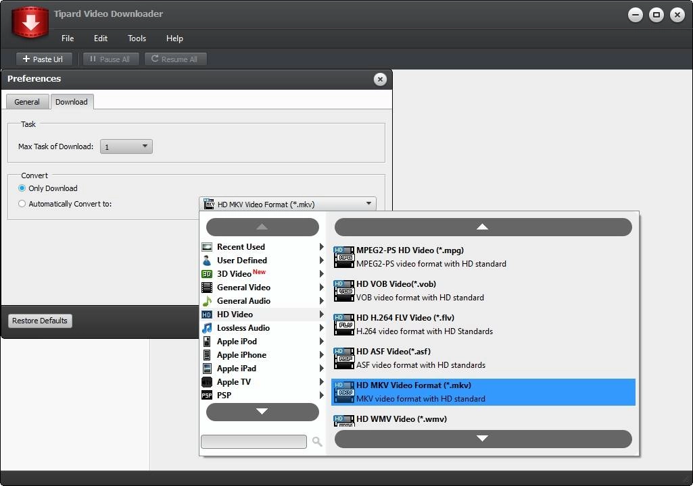Switch to the Download tab
The width and height of the screenshot is (693, 486).
[72, 102]
